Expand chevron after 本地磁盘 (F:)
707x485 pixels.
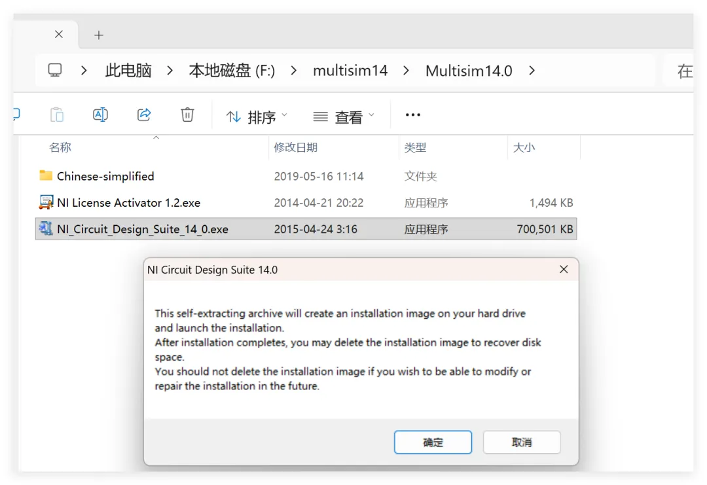click(294, 70)
